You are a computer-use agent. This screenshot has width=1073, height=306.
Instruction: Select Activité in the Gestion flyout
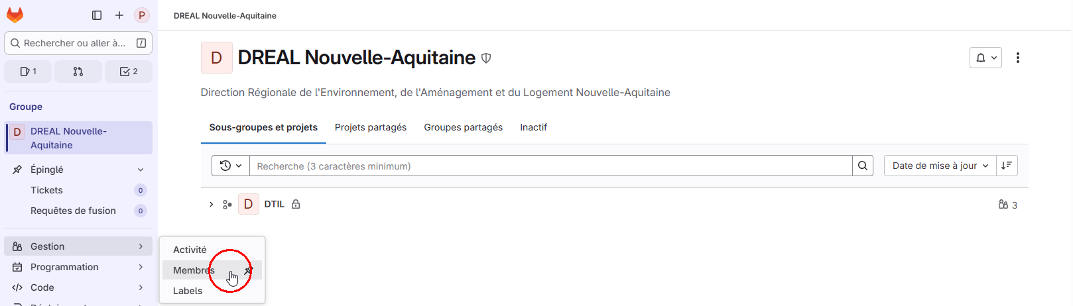click(x=190, y=250)
